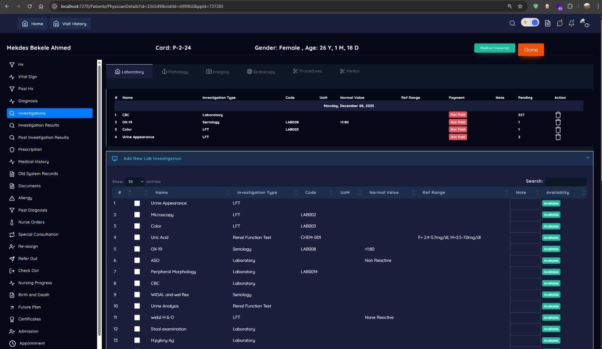Go to Home
602x349 pixels.
click(x=32, y=24)
